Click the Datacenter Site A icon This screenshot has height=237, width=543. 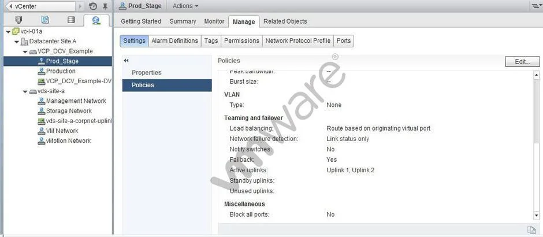(24, 41)
